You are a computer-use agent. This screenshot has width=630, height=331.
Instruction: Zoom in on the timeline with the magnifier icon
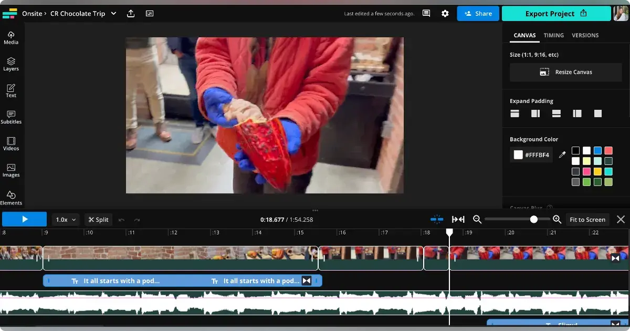[557, 219]
